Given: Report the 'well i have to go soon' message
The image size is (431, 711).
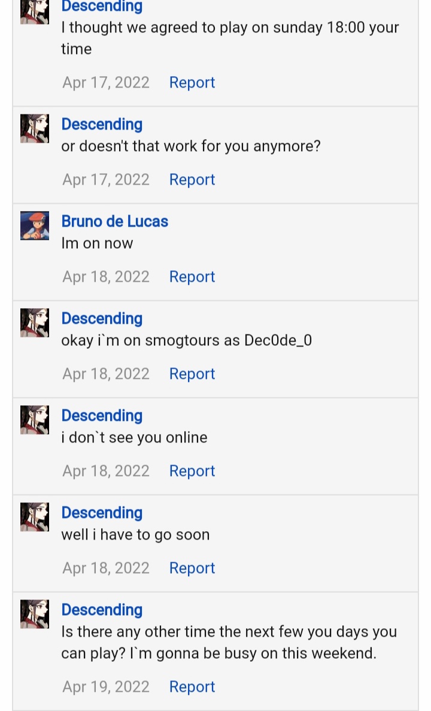Looking at the screenshot, I should click(192, 568).
